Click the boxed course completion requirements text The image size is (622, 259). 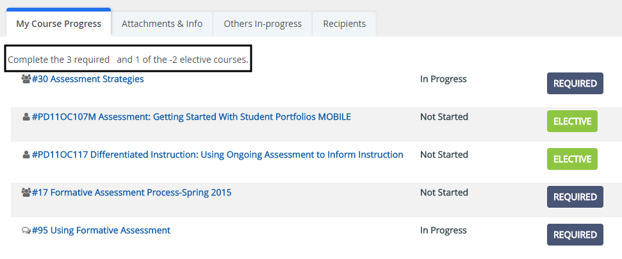coord(127,59)
